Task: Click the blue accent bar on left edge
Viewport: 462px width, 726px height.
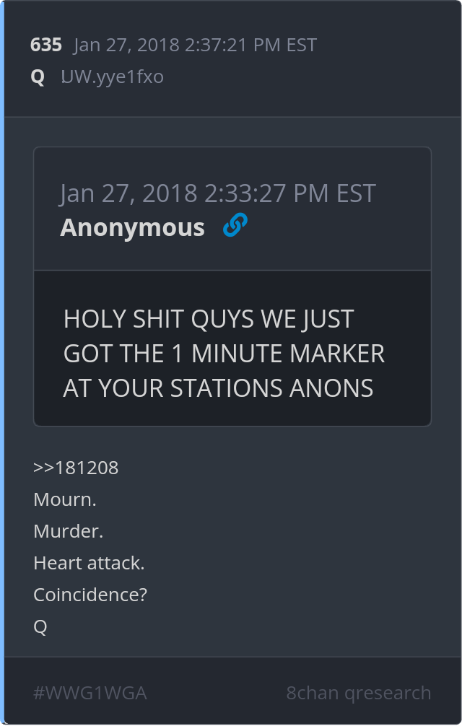Action: (x=2, y=363)
